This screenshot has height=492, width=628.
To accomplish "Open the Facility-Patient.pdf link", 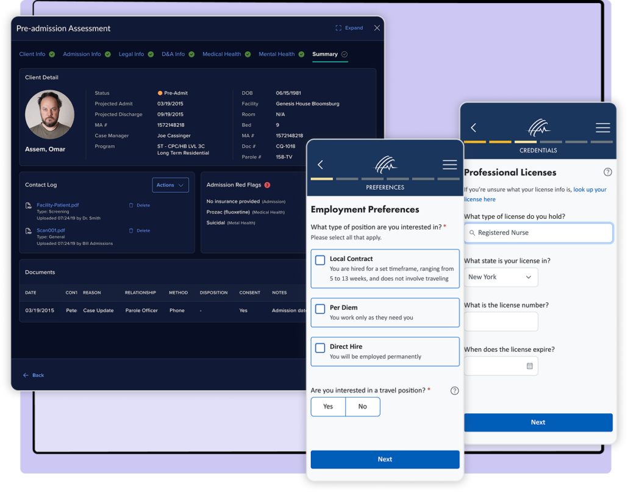I will click(x=58, y=205).
